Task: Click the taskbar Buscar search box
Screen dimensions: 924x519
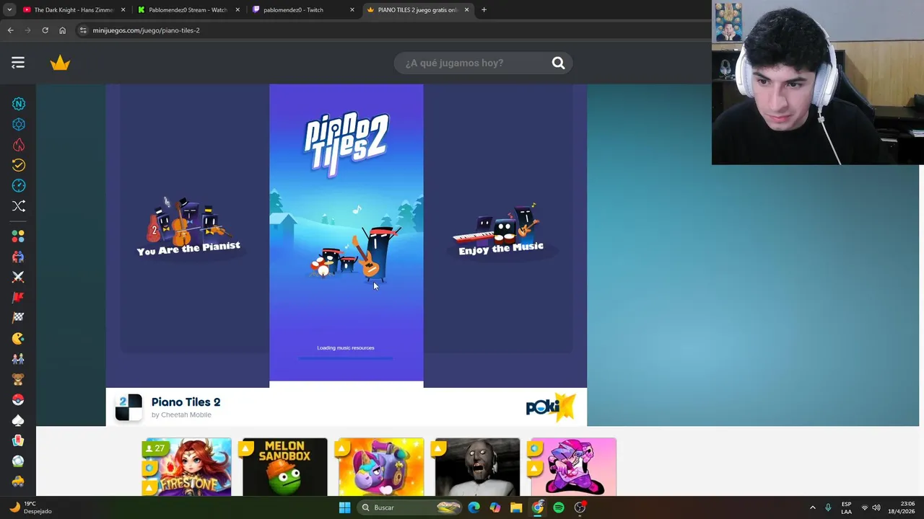Action: click(x=410, y=507)
